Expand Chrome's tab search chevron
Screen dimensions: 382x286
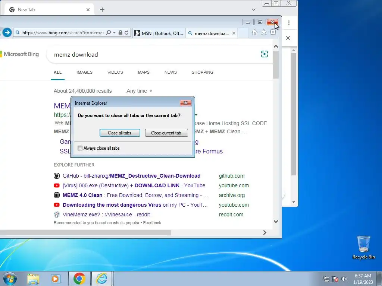[x=254, y=10]
